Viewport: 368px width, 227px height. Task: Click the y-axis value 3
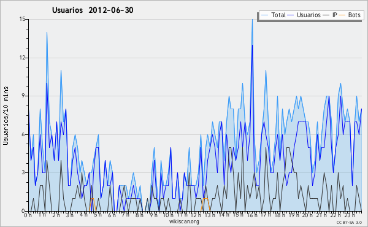24,172
